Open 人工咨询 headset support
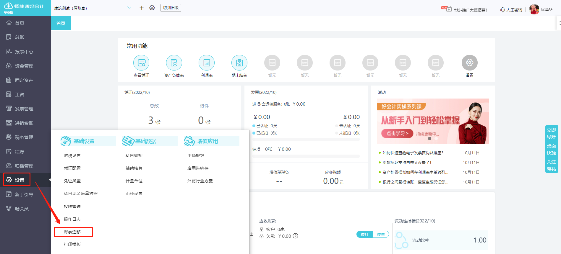This screenshot has height=254, width=561. 511,10
